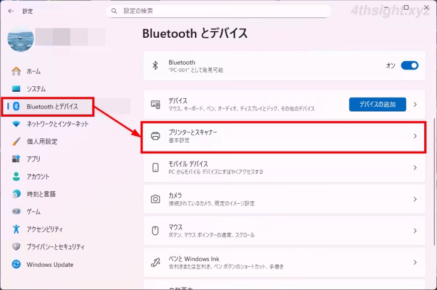Viewport: 437px width, 290px height.
Task: Click the camera icon in カメラ row
Action: coord(155,199)
